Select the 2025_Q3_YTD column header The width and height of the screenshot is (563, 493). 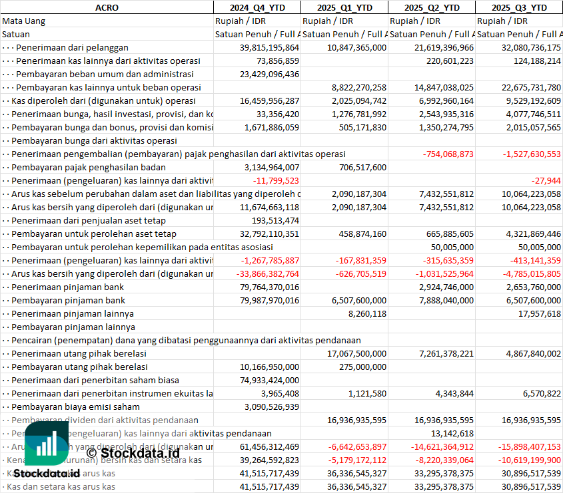[x=519, y=7]
